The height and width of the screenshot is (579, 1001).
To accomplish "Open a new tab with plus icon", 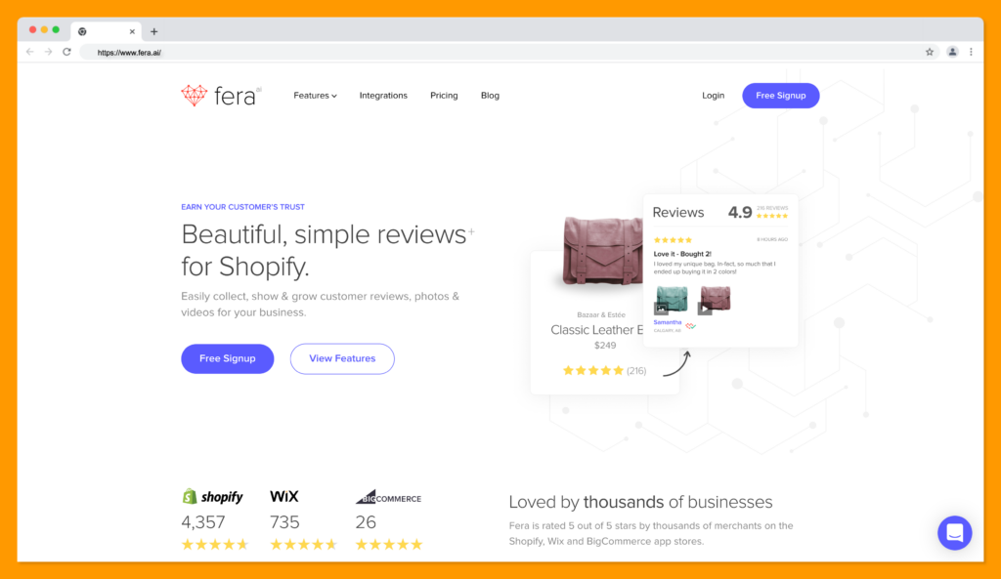I will click(153, 31).
